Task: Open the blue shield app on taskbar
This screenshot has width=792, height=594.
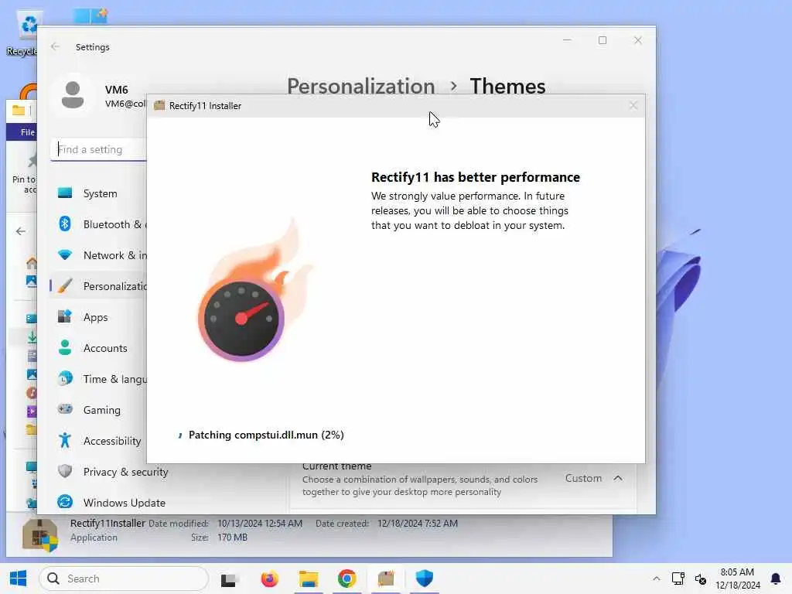Action: pos(425,579)
